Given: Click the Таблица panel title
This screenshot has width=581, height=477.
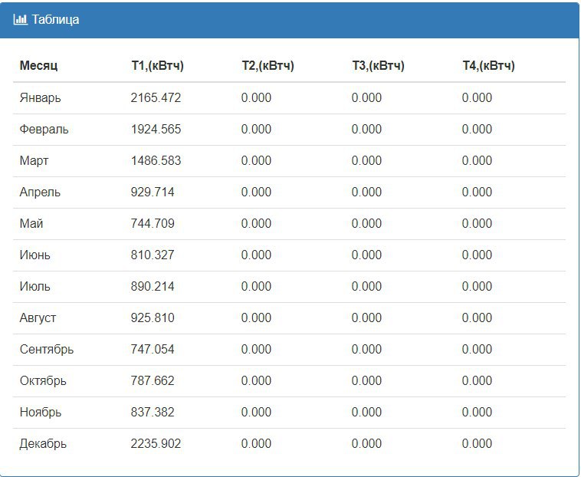Looking at the screenshot, I should (x=55, y=19).
